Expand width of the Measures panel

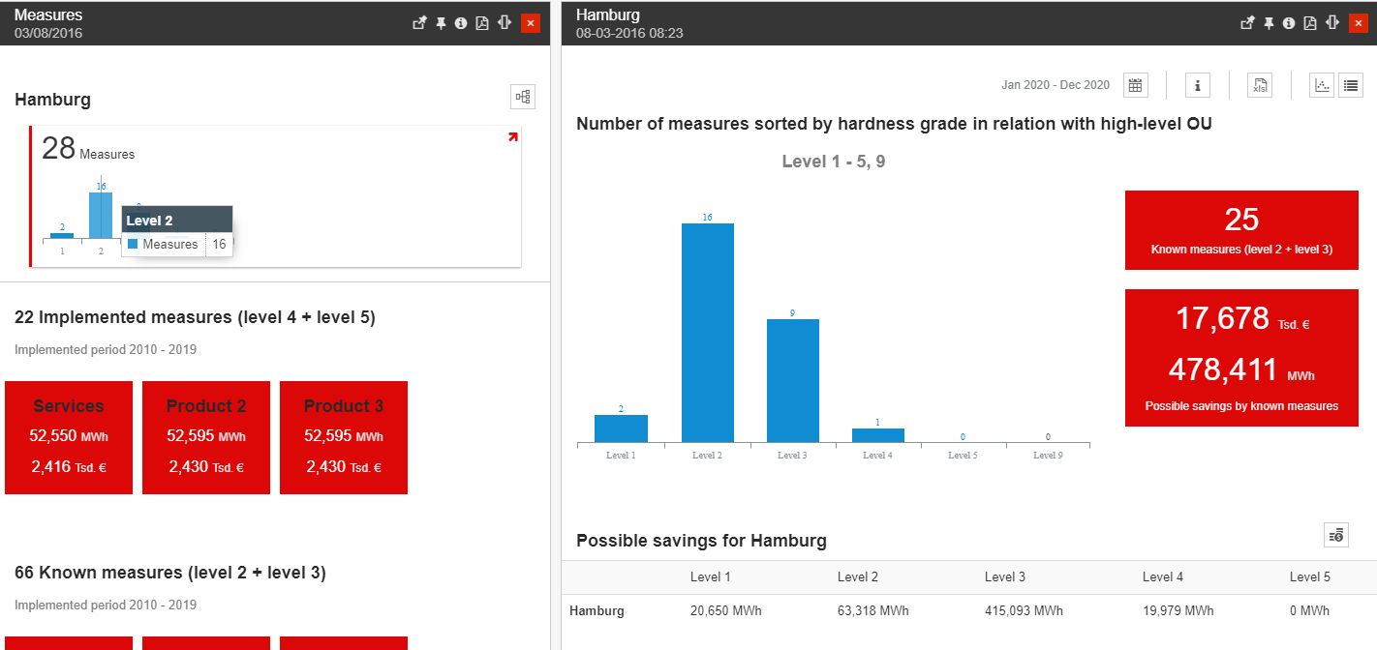[x=505, y=23]
